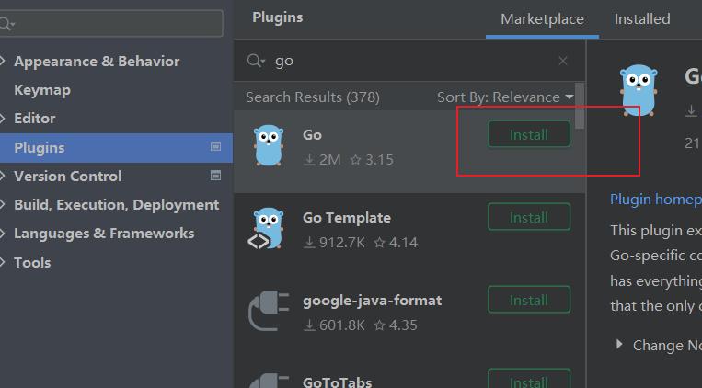Install the Go plugin
Image resolution: width=702 pixels, height=388 pixels.
point(529,134)
